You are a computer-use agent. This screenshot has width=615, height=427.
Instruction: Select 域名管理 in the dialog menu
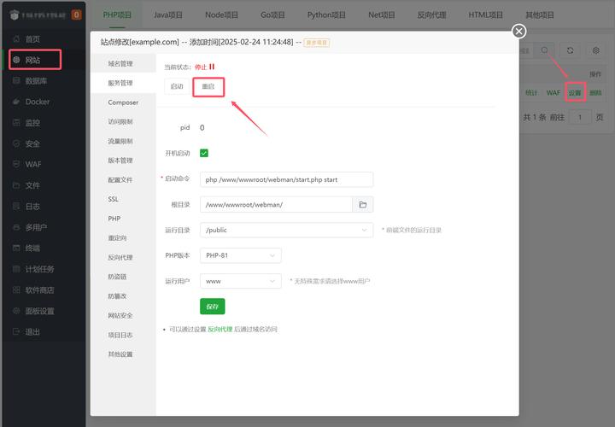click(120, 63)
